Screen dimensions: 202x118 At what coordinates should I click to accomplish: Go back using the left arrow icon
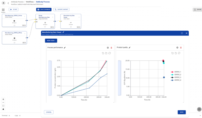[8, 3]
